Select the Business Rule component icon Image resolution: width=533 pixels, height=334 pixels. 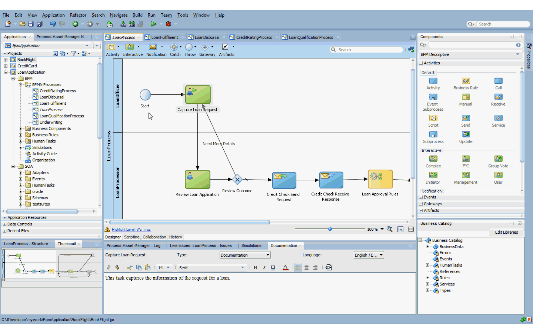[x=466, y=81]
